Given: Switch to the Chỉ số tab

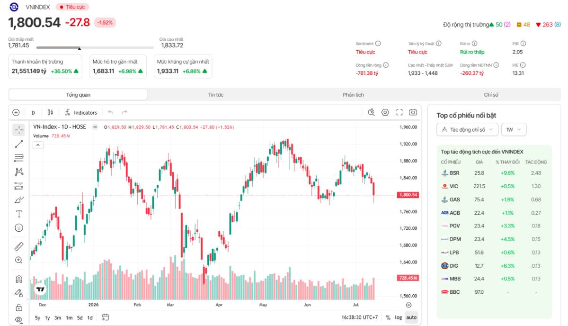Looking at the screenshot, I should coord(491,95).
